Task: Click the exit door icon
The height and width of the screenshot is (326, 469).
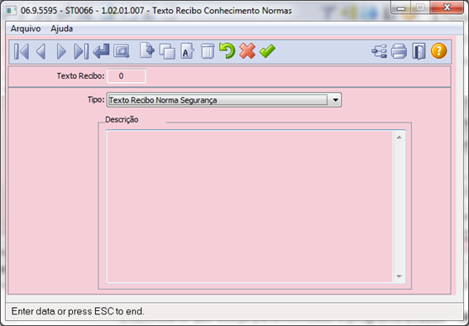Action: (419, 51)
